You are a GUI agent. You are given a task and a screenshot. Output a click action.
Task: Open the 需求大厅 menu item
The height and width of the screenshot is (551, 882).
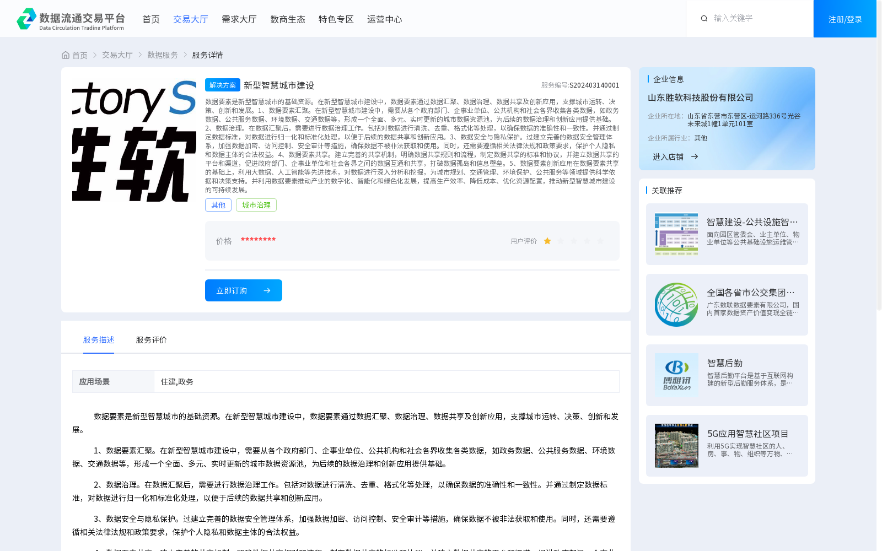click(x=239, y=19)
